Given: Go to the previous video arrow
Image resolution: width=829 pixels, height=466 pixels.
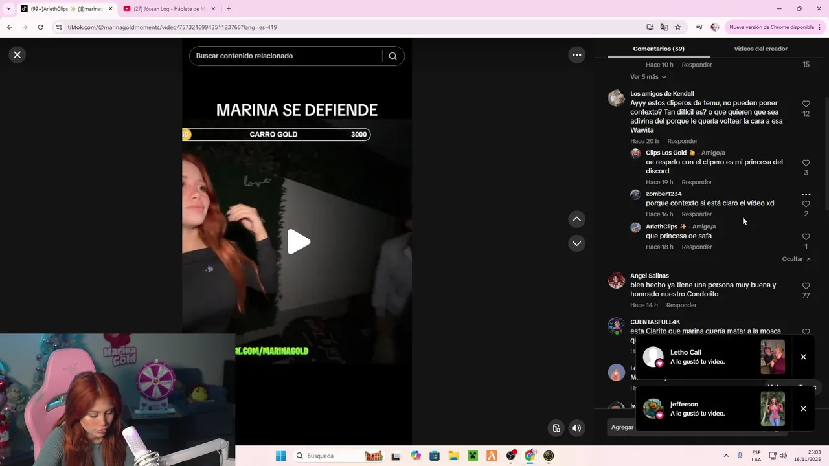Looking at the screenshot, I should [x=576, y=219].
